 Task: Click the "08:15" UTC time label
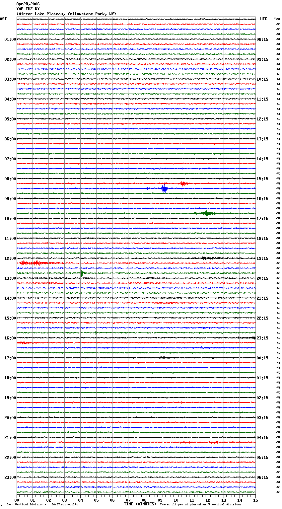[x=262, y=39]
